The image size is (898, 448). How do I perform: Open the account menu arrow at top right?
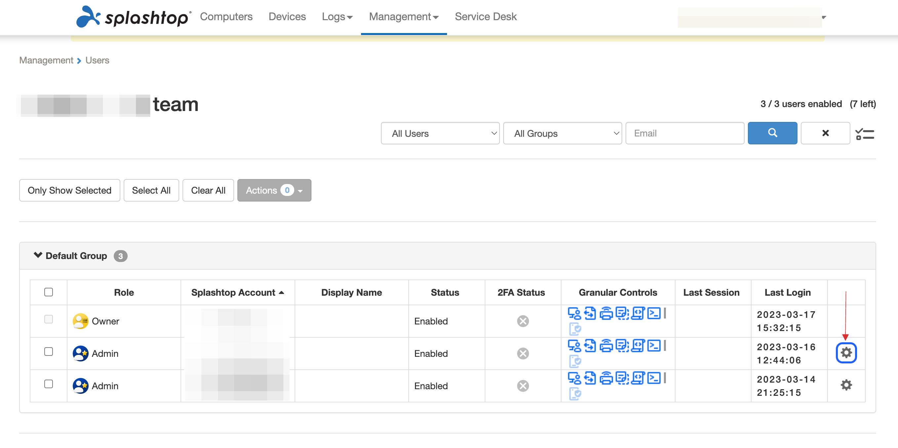(x=824, y=17)
